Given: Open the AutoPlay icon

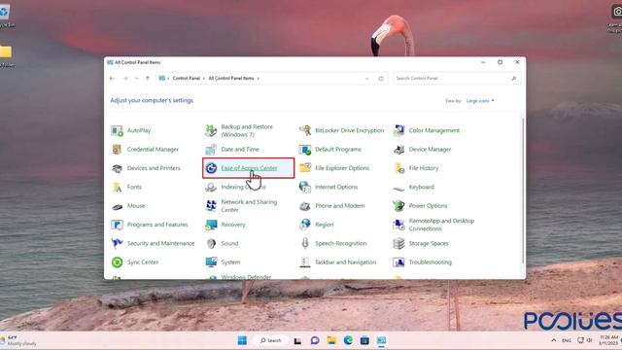Looking at the screenshot, I should coord(117,130).
